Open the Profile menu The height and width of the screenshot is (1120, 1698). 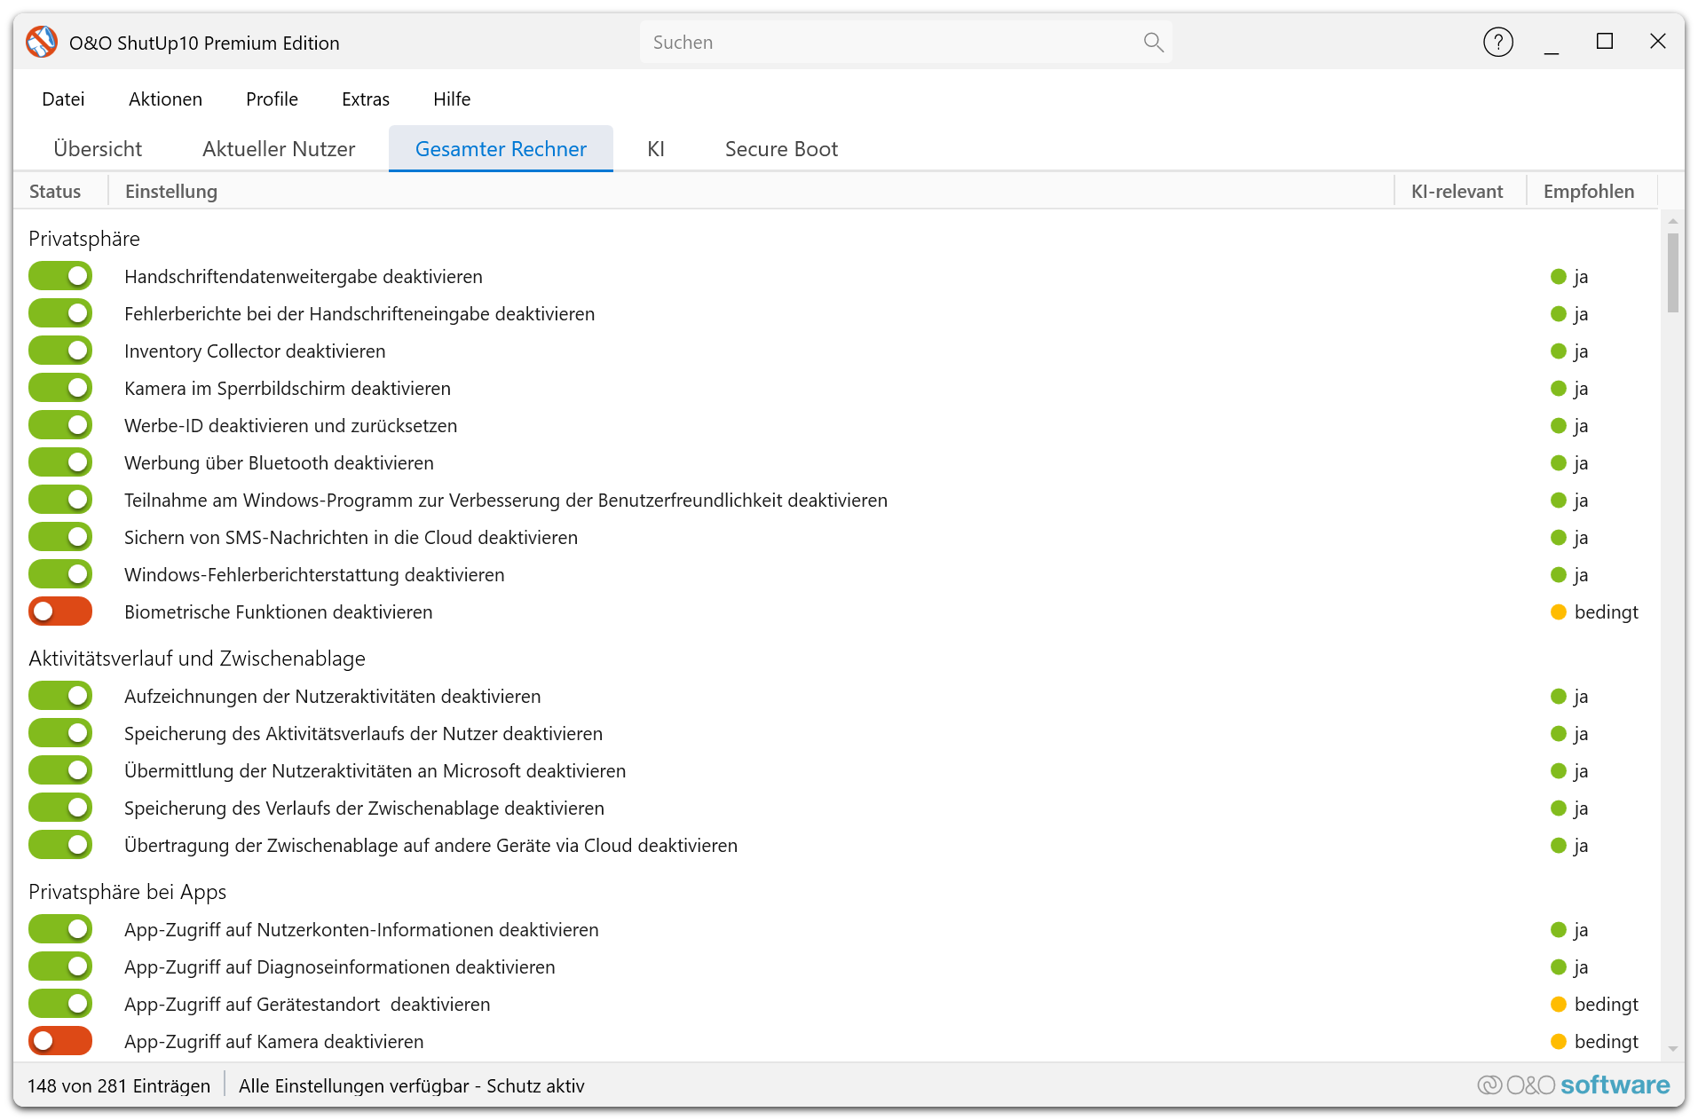pyautogui.click(x=272, y=99)
